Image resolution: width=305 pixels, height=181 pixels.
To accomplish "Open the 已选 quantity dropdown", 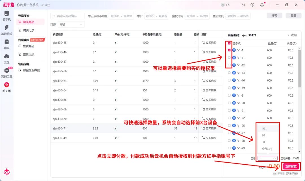I will point(268,158).
